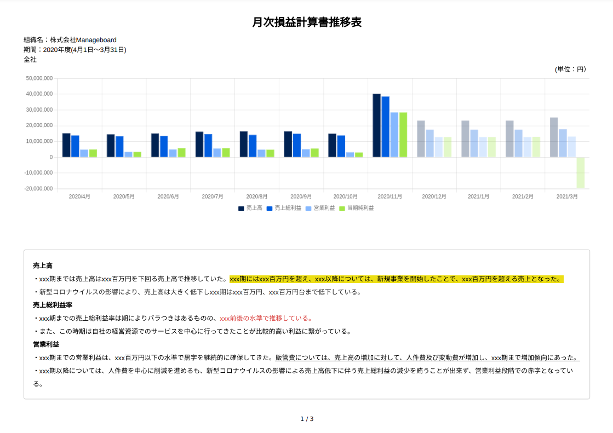Select the 組織名：株式会社Manageboard line
613x433 pixels.
click(x=70, y=40)
